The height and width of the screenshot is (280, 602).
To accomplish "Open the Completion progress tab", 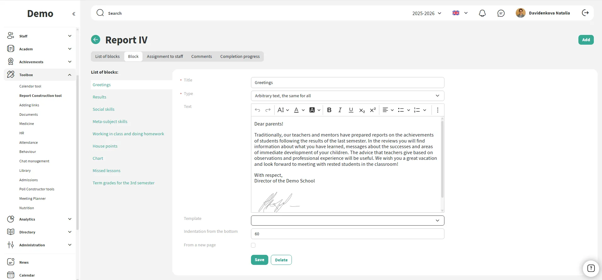I will point(240,57).
